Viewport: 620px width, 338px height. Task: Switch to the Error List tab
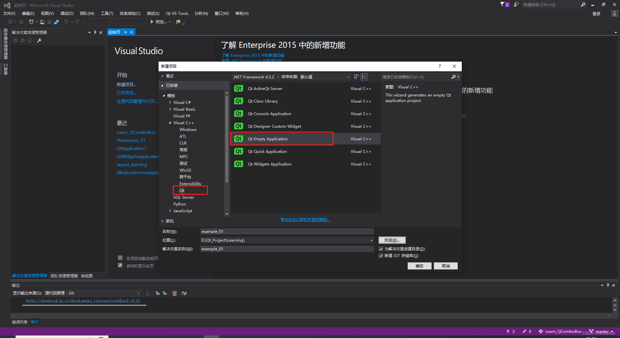[x=20, y=322]
